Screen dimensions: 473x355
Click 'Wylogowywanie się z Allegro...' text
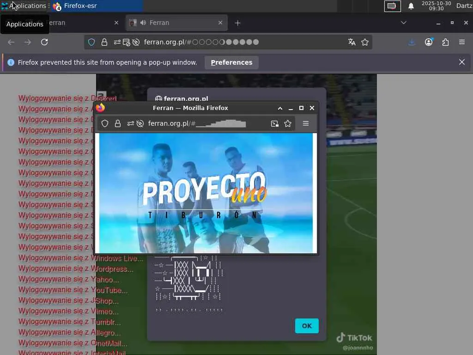click(70, 333)
